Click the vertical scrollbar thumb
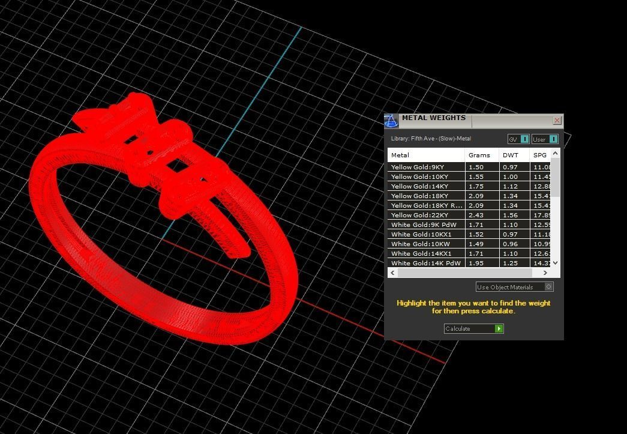The height and width of the screenshot is (434, 627). point(556,177)
